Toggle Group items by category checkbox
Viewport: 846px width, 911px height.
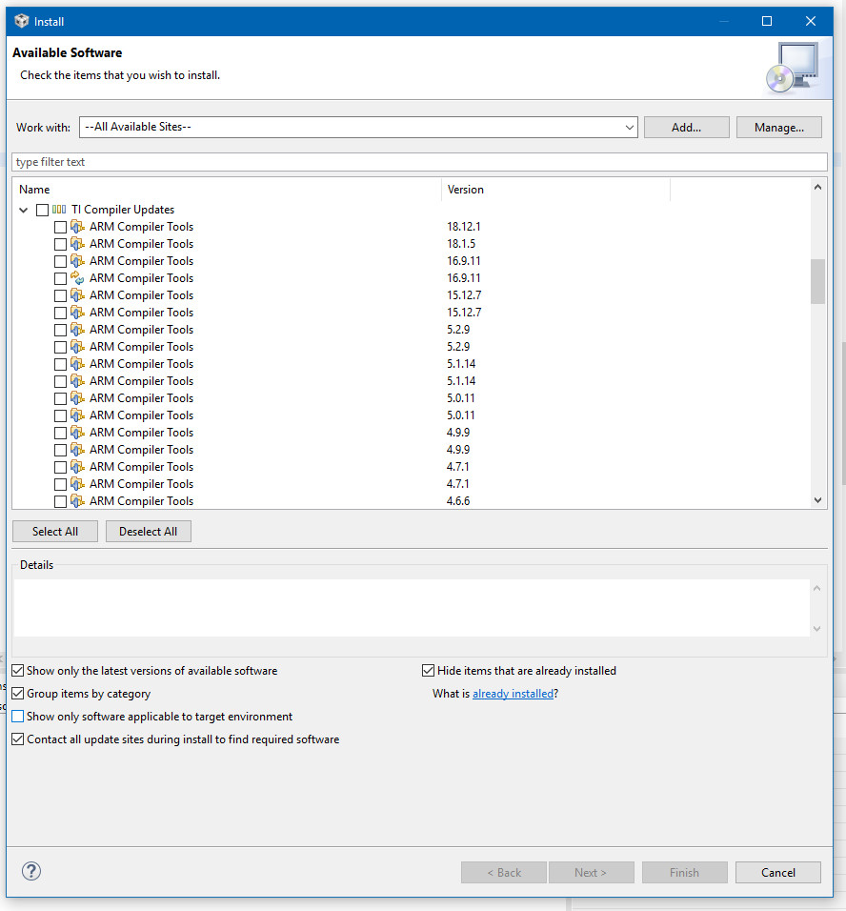pyautogui.click(x=18, y=693)
